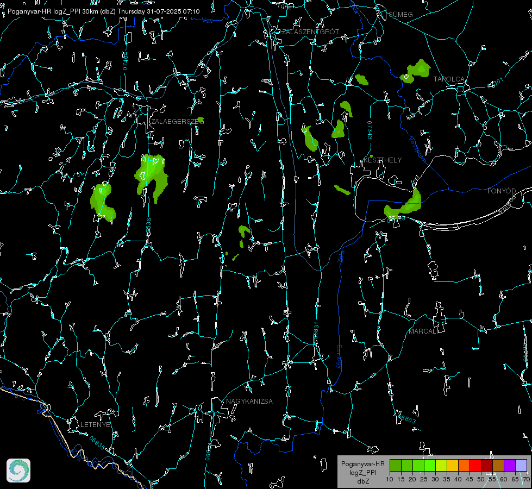Click the 07343 line number label
The image size is (532, 489).
370,130
